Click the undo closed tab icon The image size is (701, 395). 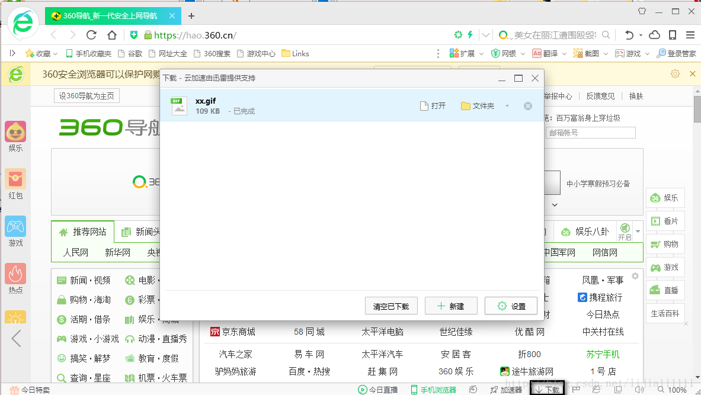(629, 35)
